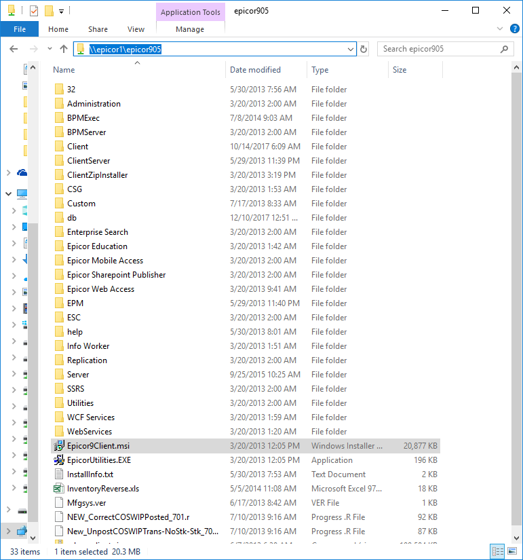Click This PC icon in navigation pane
This screenshot has width=523, height=560.
22,194
